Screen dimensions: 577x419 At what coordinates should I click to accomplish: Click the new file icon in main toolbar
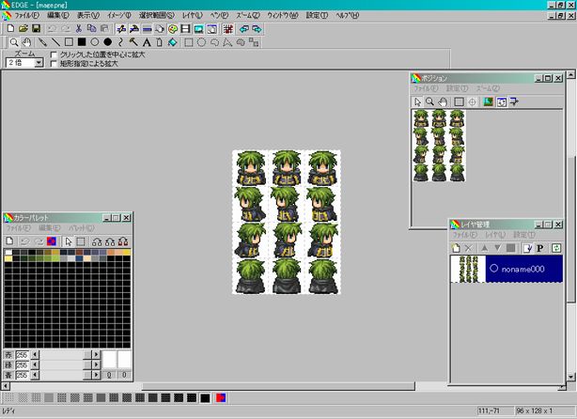(10, 29)
